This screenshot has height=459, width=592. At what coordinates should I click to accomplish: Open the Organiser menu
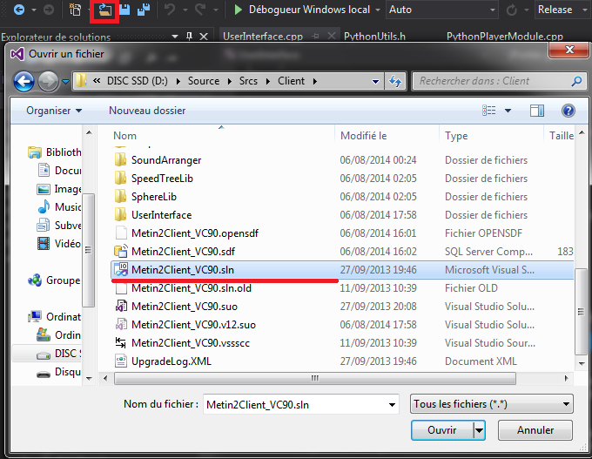point(54,111)
